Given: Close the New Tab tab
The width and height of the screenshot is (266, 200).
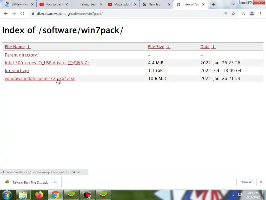Looking at the screenshot, I should click(169, 5).
